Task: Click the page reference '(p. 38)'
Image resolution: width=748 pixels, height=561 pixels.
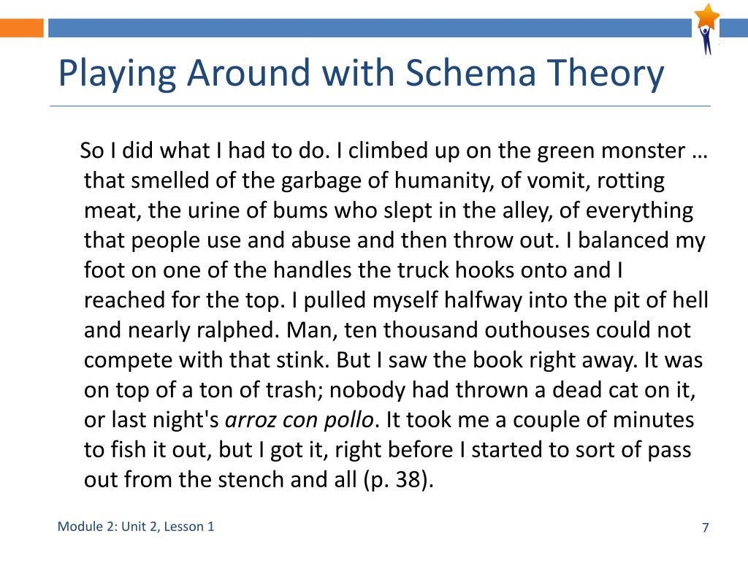Action: 398,480
